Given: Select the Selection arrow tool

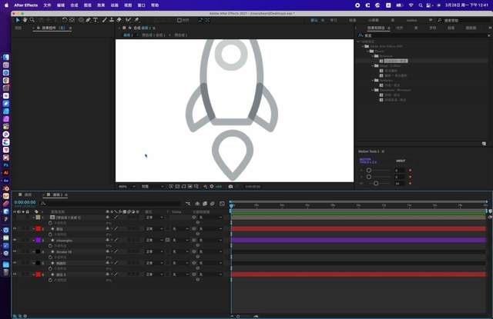Looking at the screenshot, I should [18, 20].
